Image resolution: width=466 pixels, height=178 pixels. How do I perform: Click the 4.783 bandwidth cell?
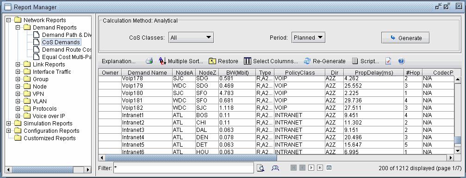[237, 93]
